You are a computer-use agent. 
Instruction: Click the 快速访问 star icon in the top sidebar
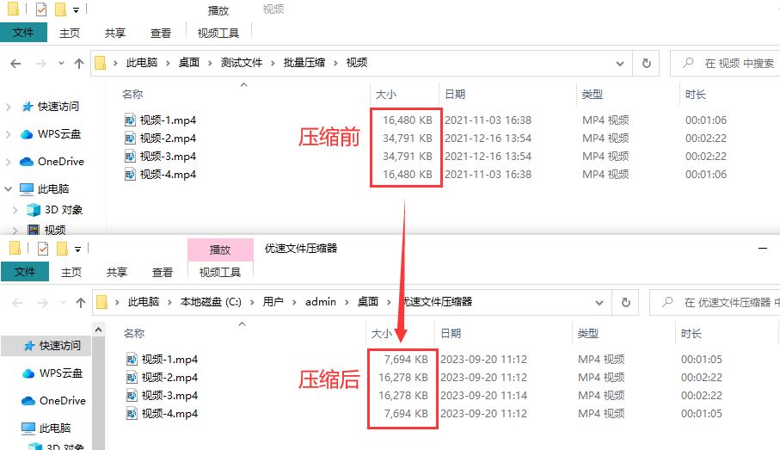[x=28, y=107]
